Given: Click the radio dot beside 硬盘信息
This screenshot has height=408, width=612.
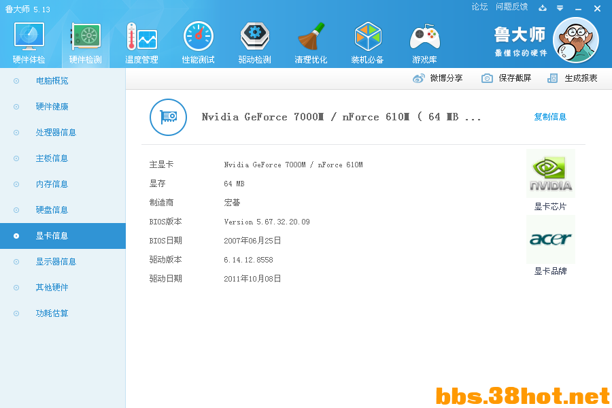Looking at the screenshot, I should [16, 209].
